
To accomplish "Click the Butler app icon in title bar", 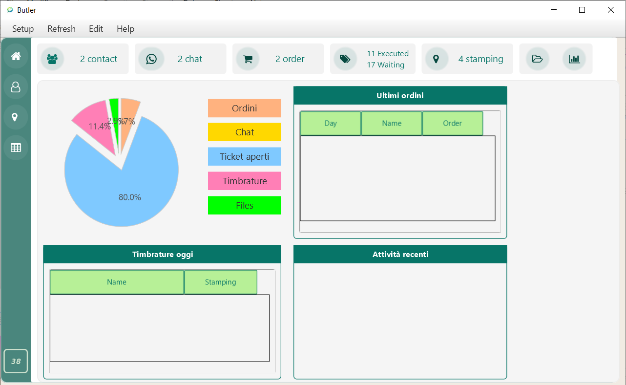I will (10, 10).
